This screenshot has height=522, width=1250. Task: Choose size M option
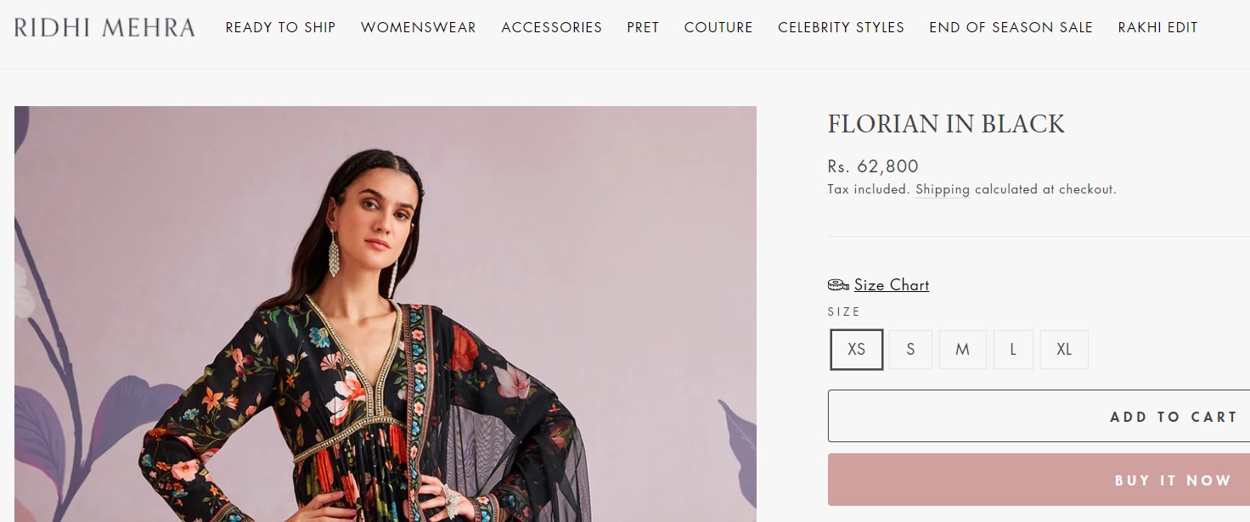(962, 350)
